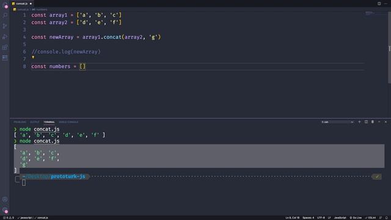This screenshot has height=220, width=391.
Task: Open the sixth activity bar panel icon
Action: click(x=5, y=57)
